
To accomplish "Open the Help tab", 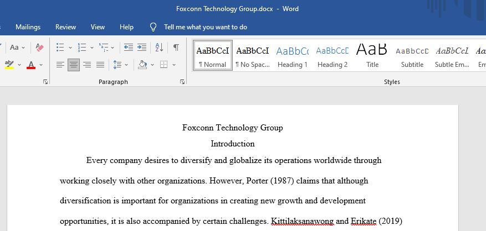I will 126,27.
